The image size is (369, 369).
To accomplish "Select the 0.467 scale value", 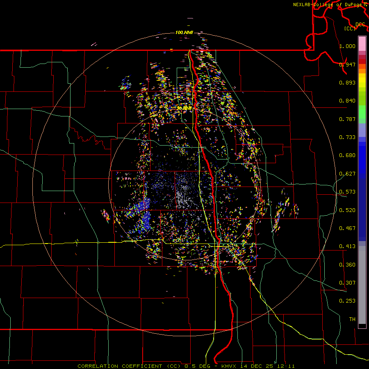I will pos(347,228).
